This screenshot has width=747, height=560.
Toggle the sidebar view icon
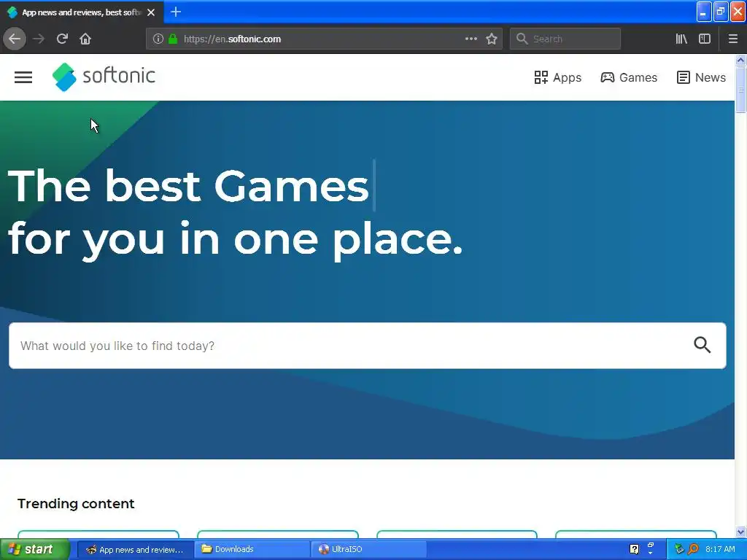705,39
